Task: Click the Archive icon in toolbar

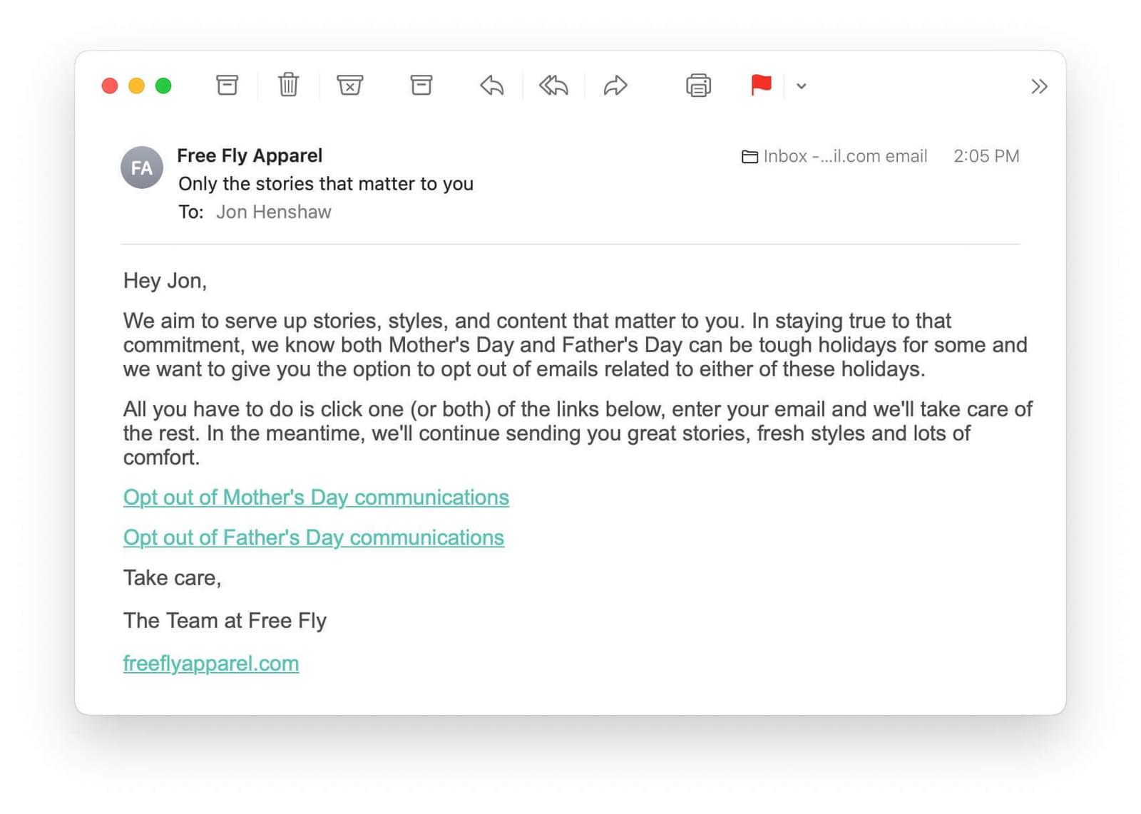Action: click(227, 86)
